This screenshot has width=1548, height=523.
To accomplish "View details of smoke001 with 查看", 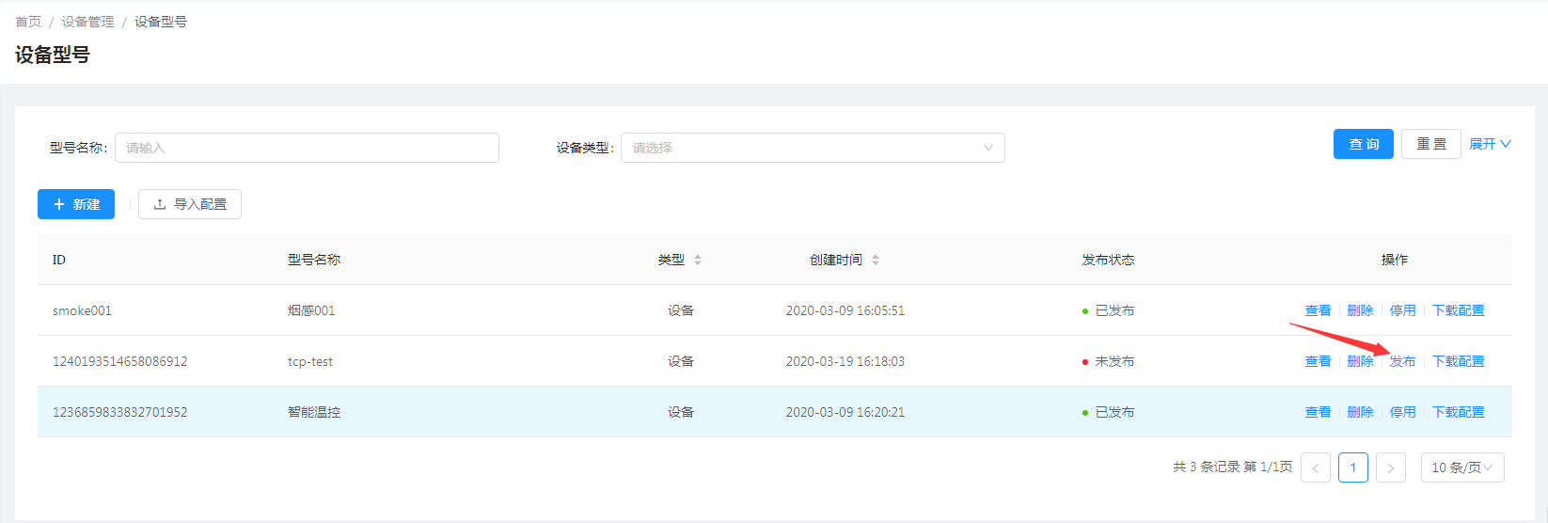I will pos(1318,310).
